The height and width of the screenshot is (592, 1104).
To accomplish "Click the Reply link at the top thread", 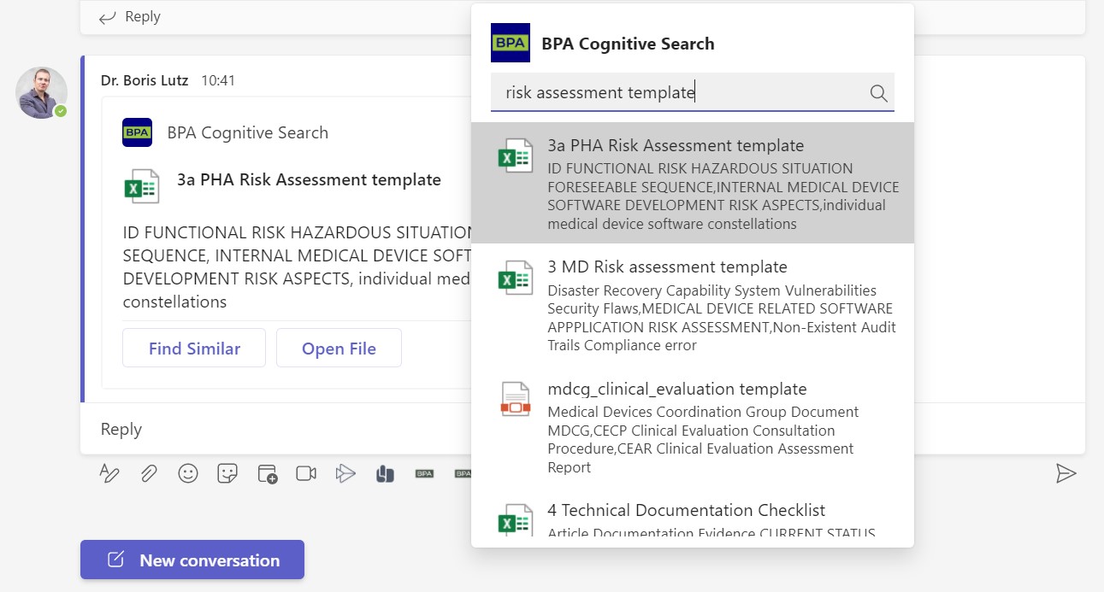I will (130, 16).
